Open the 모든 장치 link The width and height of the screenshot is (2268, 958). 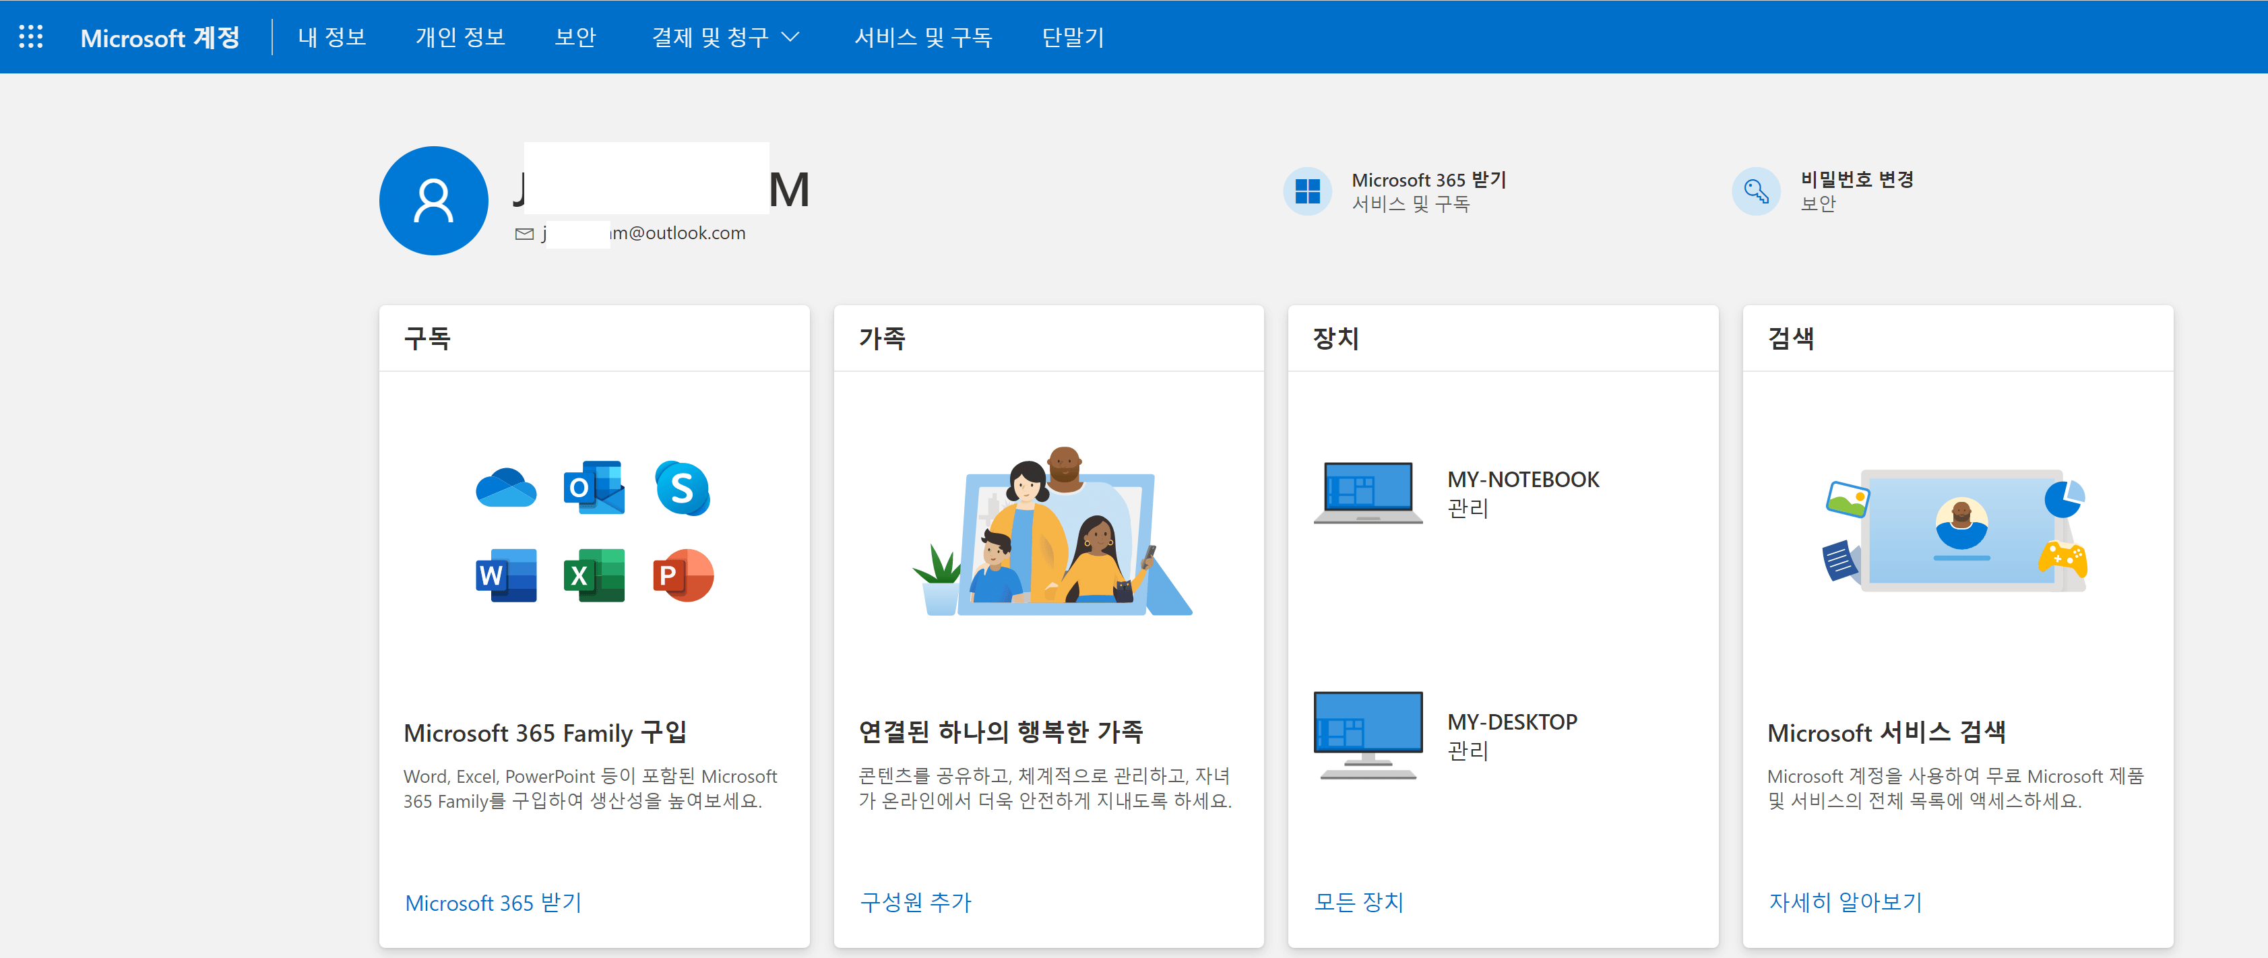pos(1358,903)
